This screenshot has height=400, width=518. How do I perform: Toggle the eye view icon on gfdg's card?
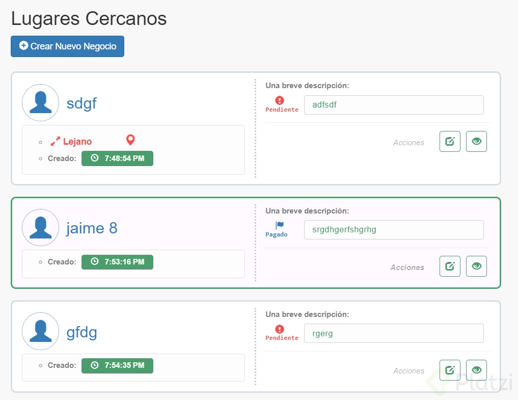pos(476,370)
